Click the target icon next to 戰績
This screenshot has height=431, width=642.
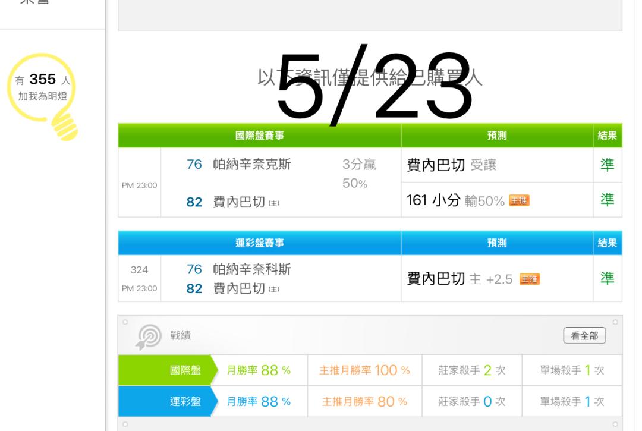tap(149, 337)
